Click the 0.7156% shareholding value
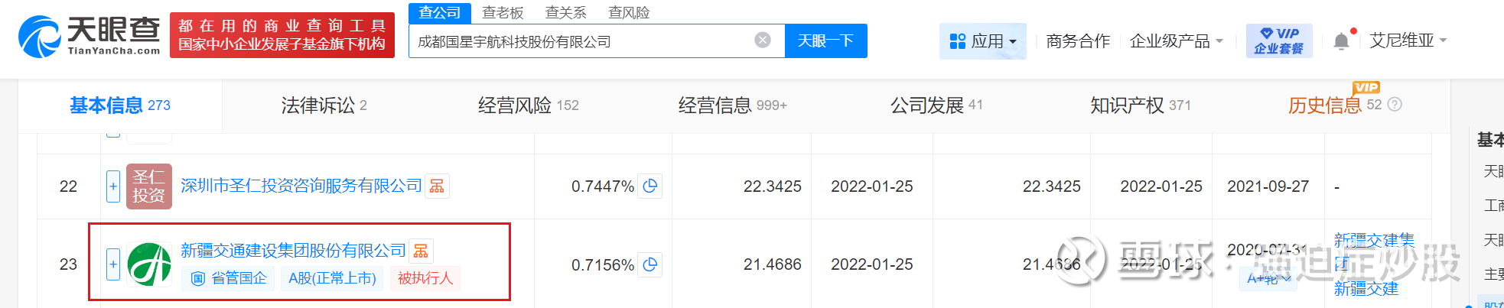 click(x=603, y=265)
